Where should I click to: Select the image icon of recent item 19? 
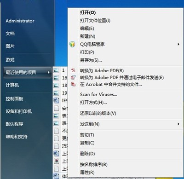click(56, 93)
